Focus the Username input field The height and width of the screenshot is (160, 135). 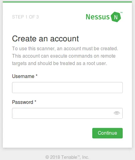(x=67, y=88)
